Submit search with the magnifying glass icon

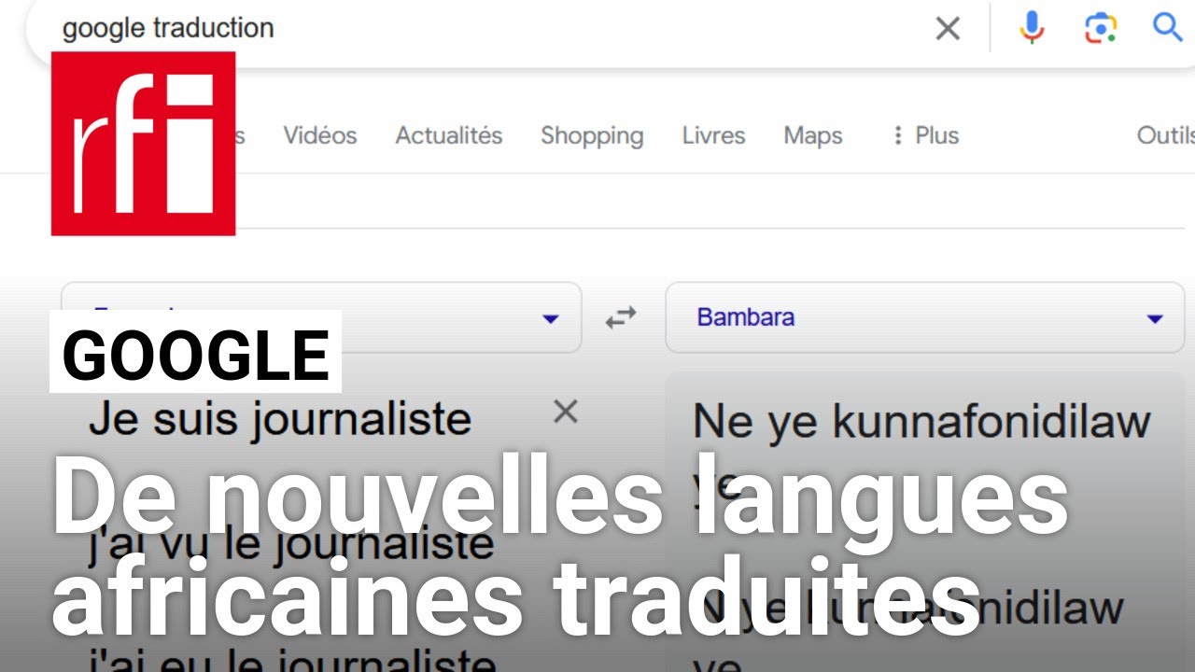1168,27
